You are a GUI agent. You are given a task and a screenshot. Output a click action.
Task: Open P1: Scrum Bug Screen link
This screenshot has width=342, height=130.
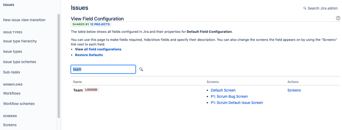229,96
